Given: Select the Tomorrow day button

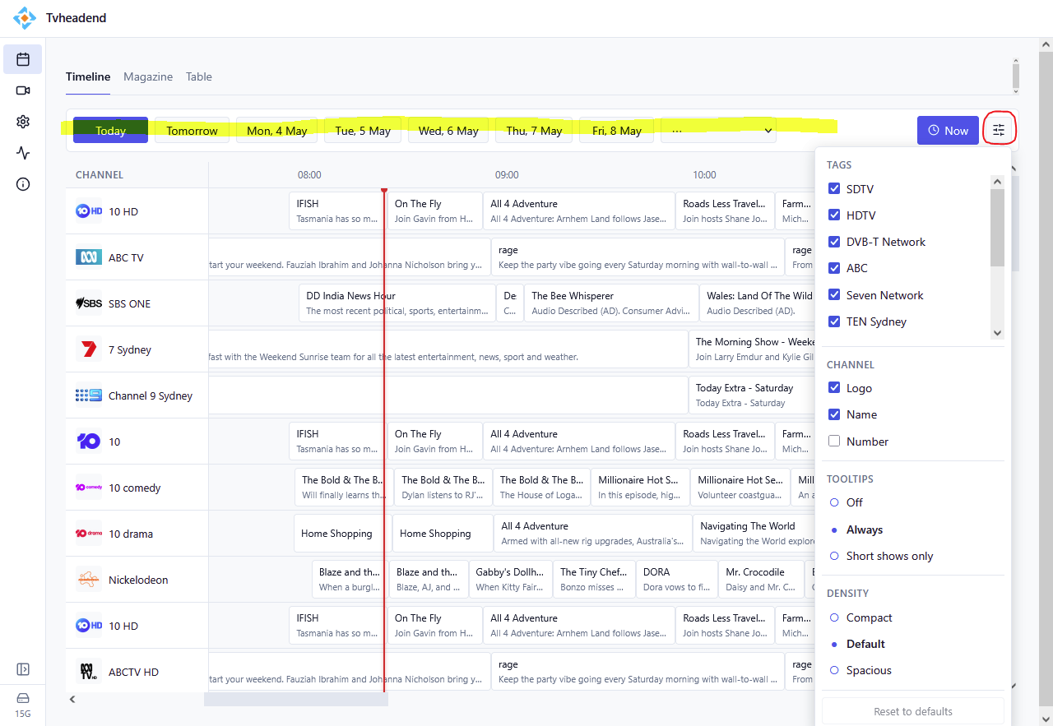Looking at the screenshot, I should click(x=193, y=130).
